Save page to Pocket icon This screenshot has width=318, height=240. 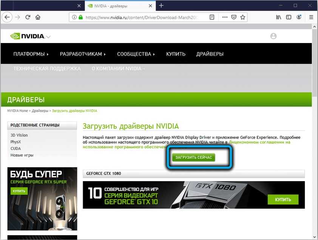(x=234, y=17)
